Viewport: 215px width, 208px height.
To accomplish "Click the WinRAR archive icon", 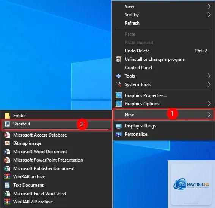I will [7, 177].
